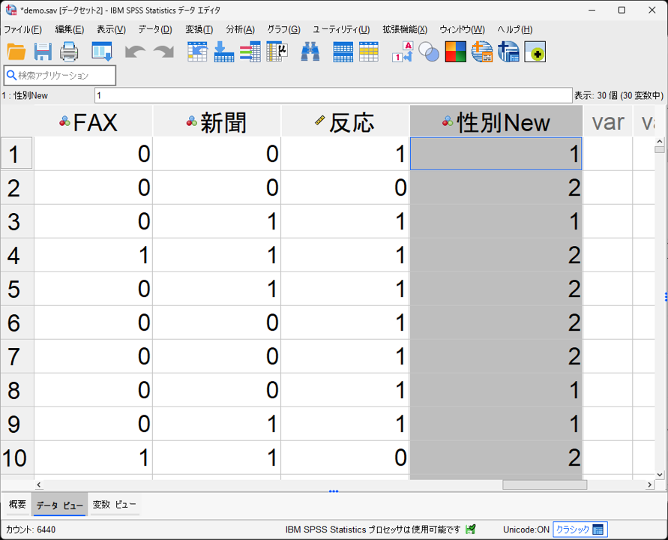Click the Open data document folder icon
The height and width of the screenshot is (540, 668).
(x=16, y=52)
